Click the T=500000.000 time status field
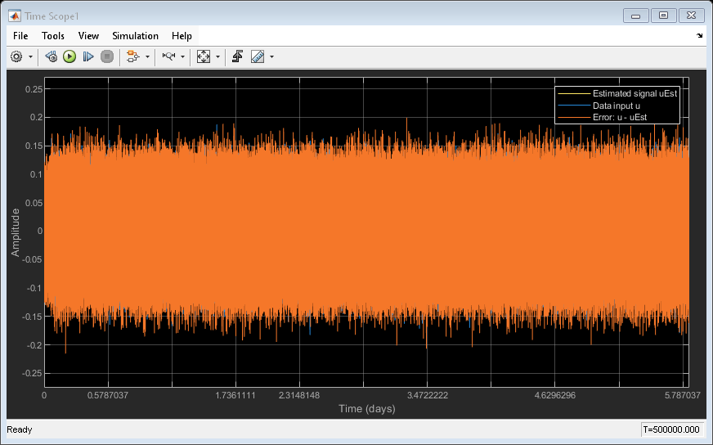The height and width of the screenshot is (445, 713). [671, 429]
